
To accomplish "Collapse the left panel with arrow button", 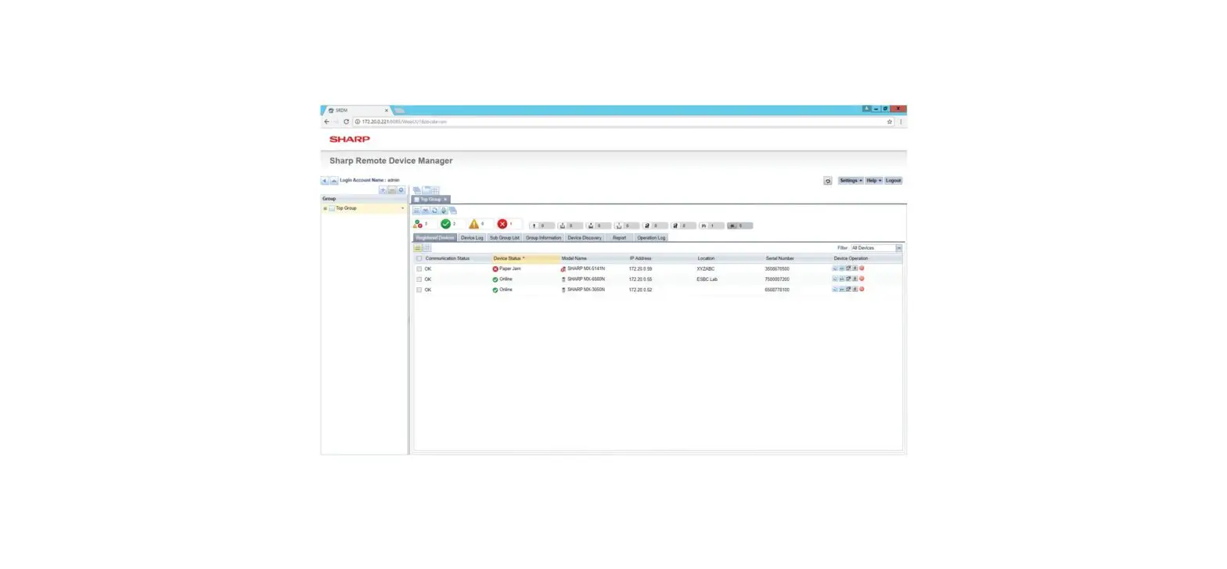I will click(325, 181).
